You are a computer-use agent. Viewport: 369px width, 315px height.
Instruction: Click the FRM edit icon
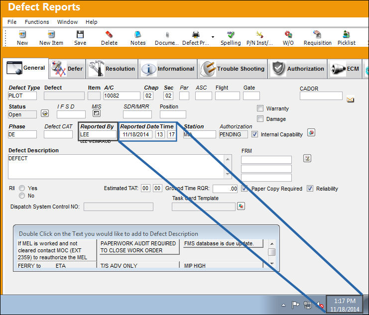pos(307,158)
